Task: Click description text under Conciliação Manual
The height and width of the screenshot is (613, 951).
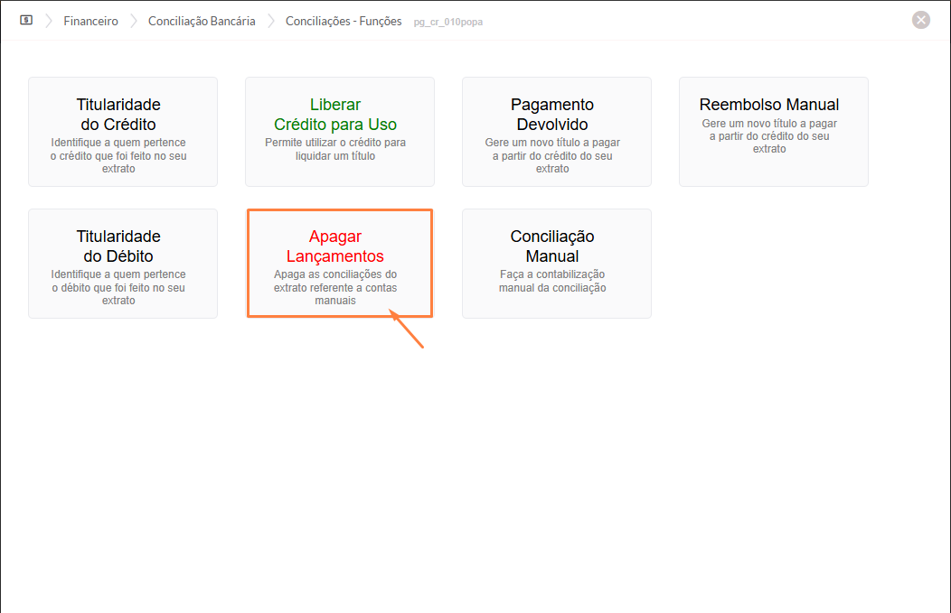Action: click(x=552, y=281)
